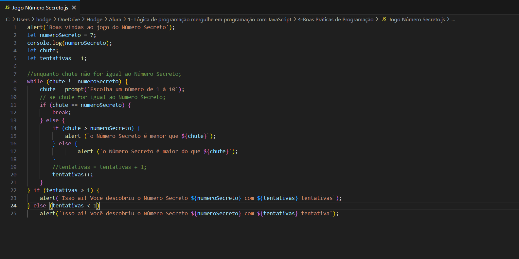This screenshot has width=519, height=259.
Task: Close the Jogo Número Secreto.js tab
Action: click(x=74, y=8)
